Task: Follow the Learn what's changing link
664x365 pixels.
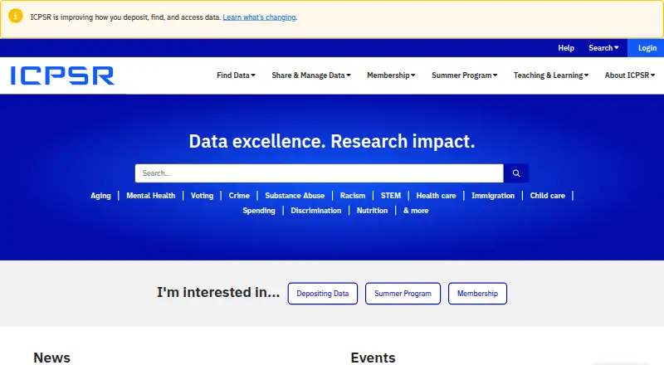Action: tap(259, 17)
